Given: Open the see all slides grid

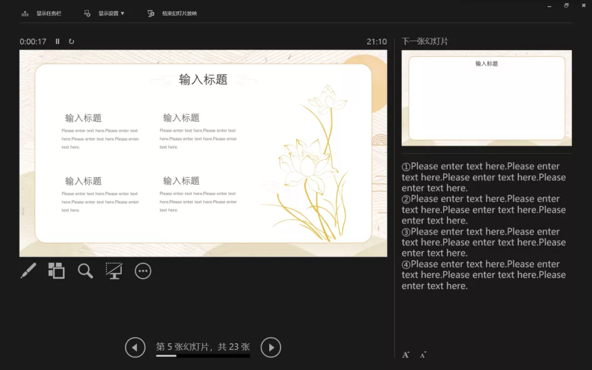Looking at the screenshot, I should pos(56,271).
